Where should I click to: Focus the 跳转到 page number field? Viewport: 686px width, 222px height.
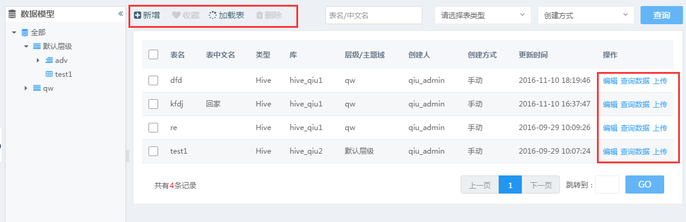[x=607, y=184]
